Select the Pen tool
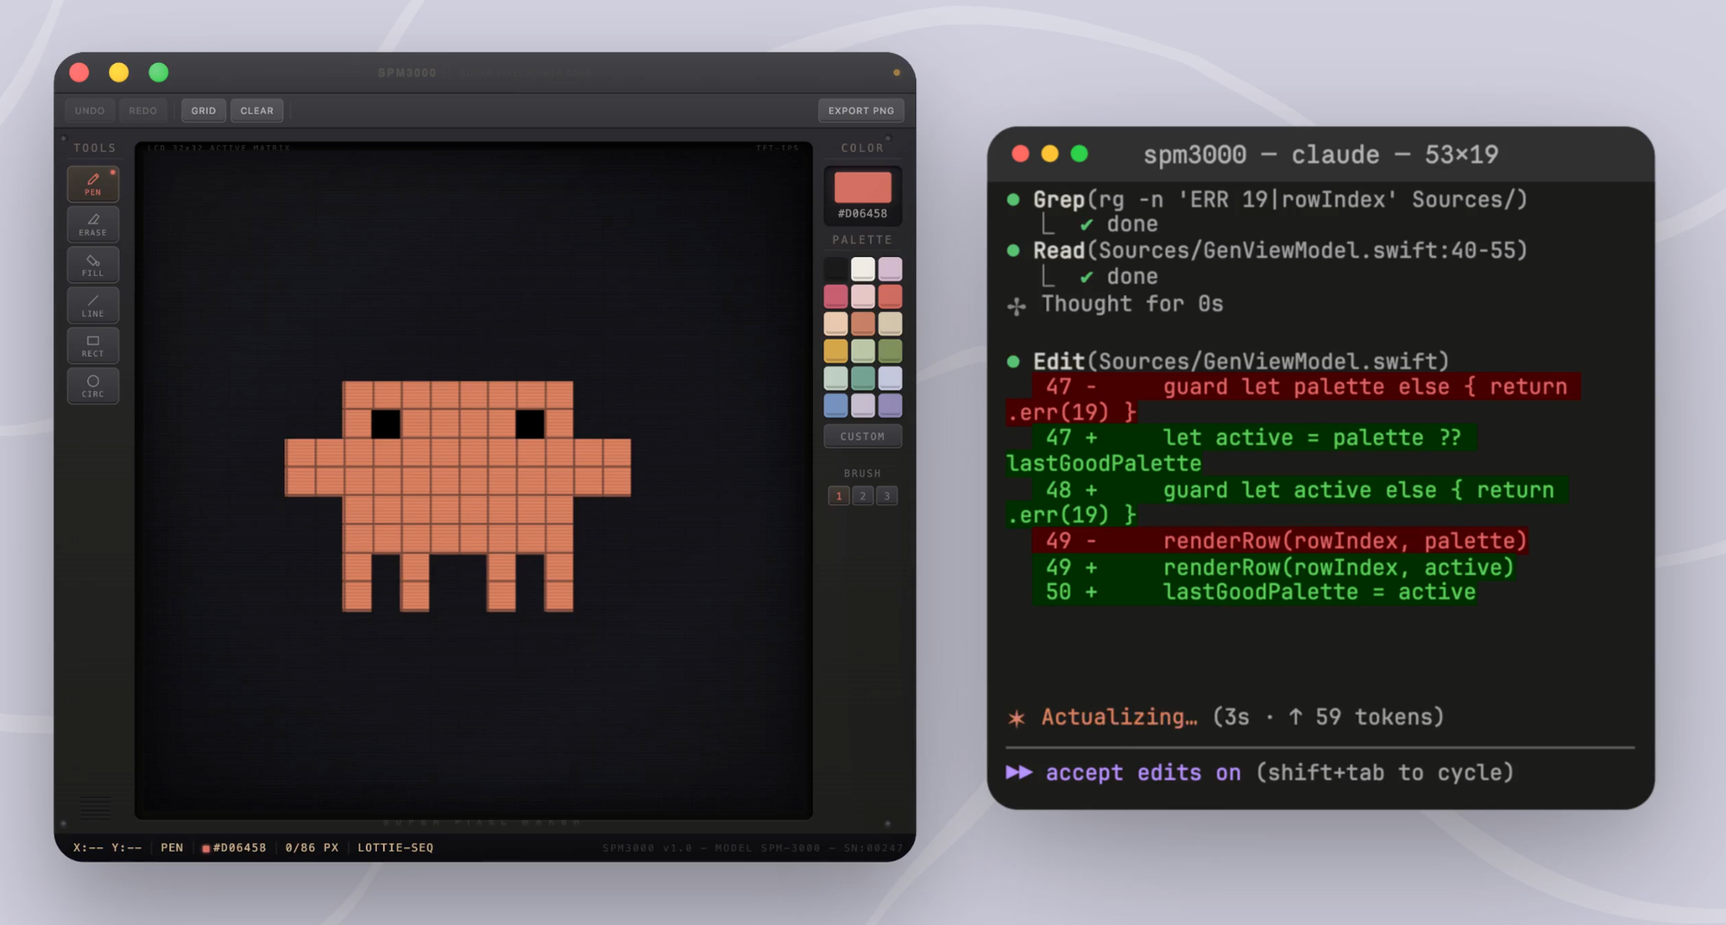Viewport: 1726px width, 925px height. coord(93,184)
